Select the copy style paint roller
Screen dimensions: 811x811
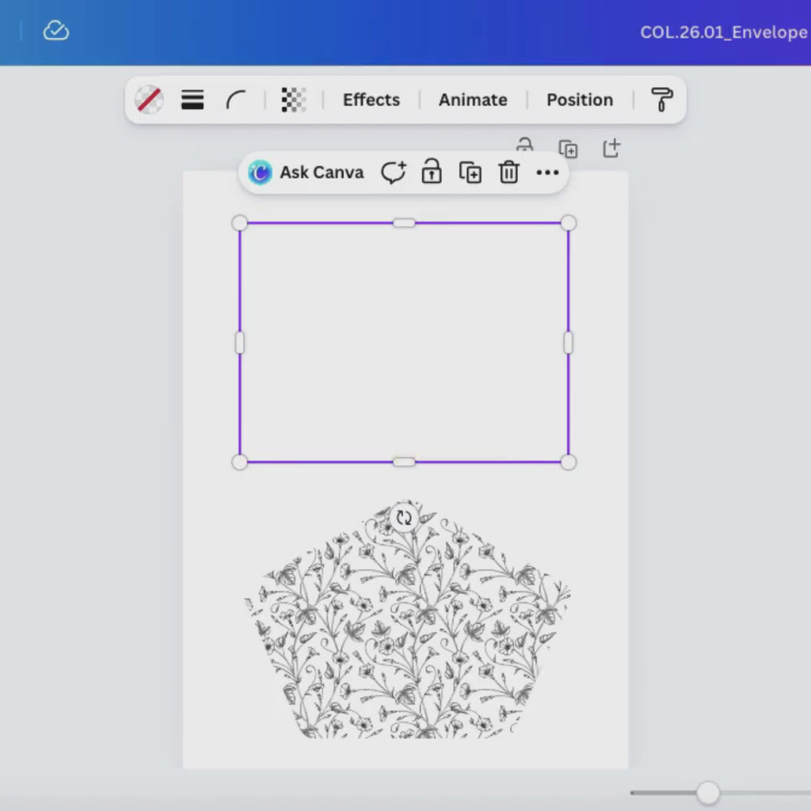(661, 99)
